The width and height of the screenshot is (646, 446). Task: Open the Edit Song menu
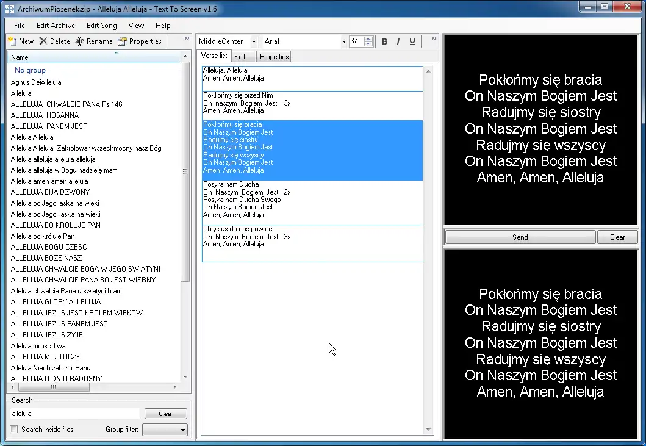pyautogui.click(x=101, y=26)
